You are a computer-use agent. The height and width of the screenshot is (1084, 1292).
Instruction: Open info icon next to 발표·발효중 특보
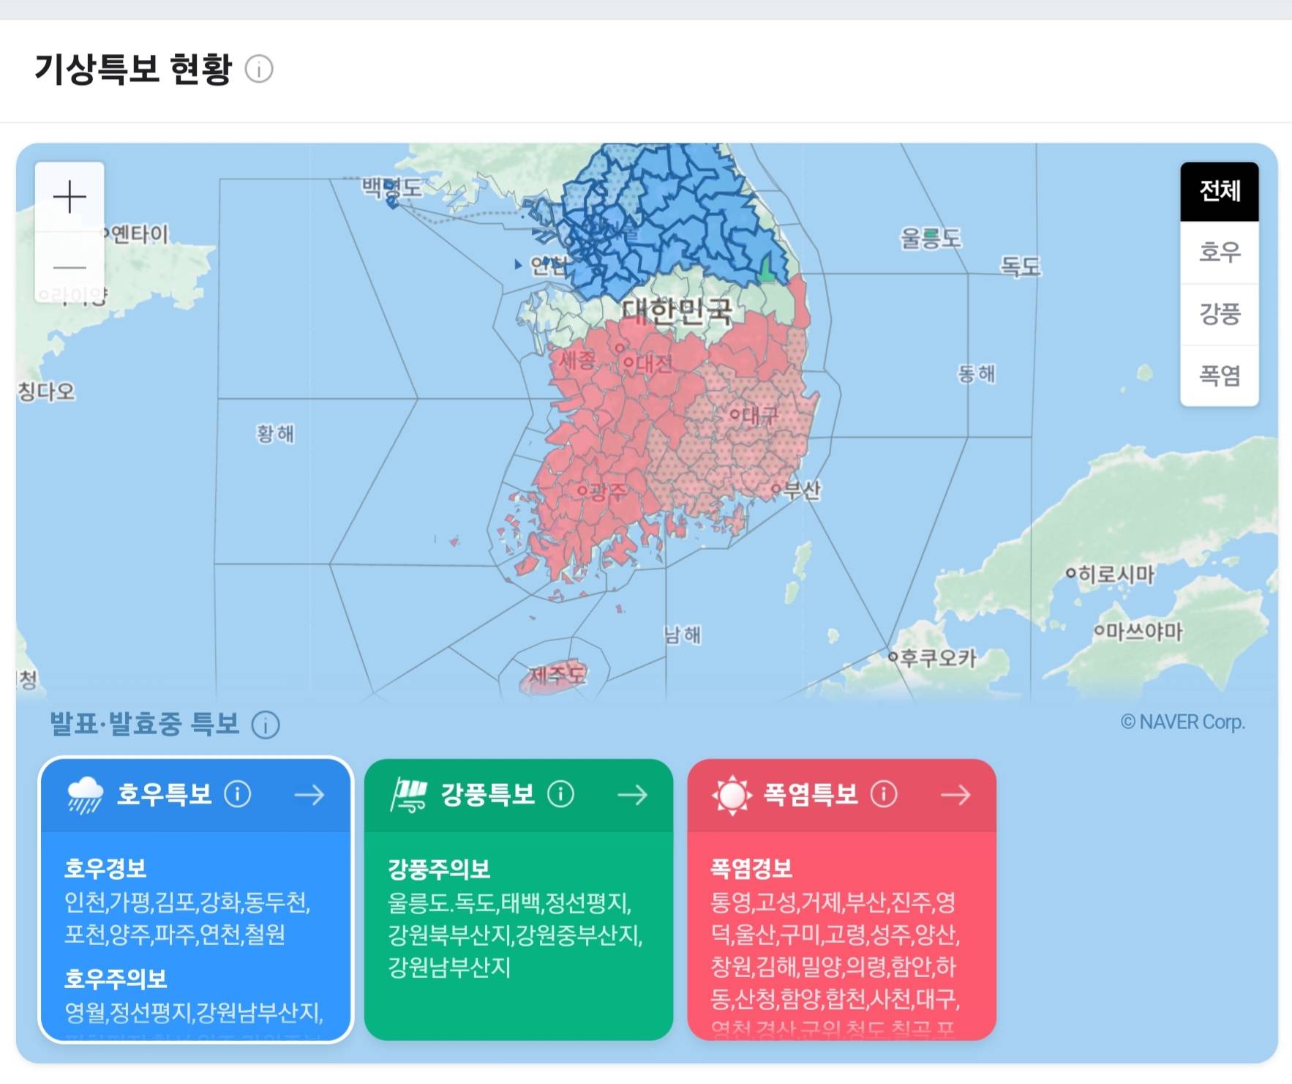(266, 725)
